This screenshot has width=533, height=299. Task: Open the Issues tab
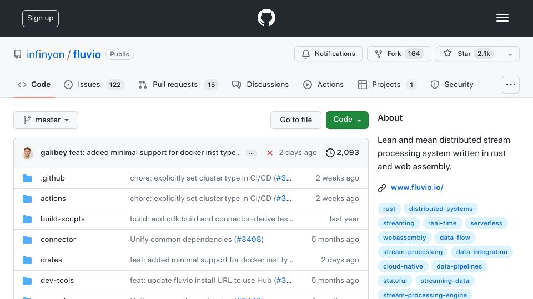(94, 84)
